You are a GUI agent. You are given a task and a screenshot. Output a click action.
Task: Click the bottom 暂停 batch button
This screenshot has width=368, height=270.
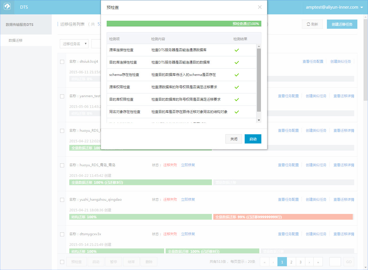pyautogui.click(x=114, y=262)
